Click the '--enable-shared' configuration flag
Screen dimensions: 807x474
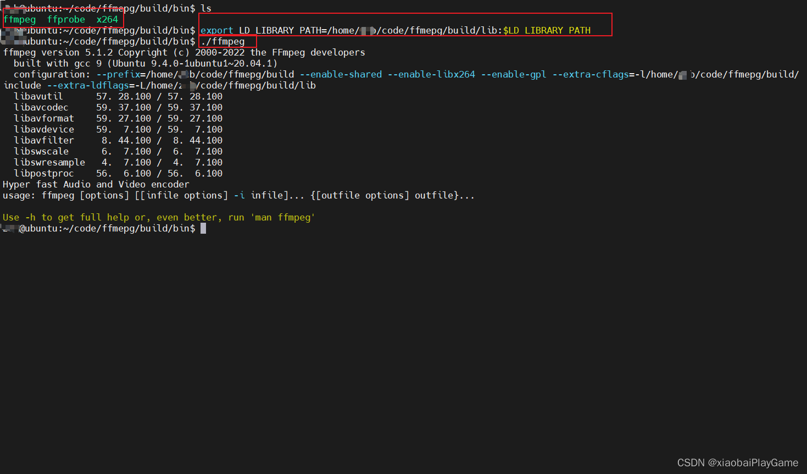[341, 75]
